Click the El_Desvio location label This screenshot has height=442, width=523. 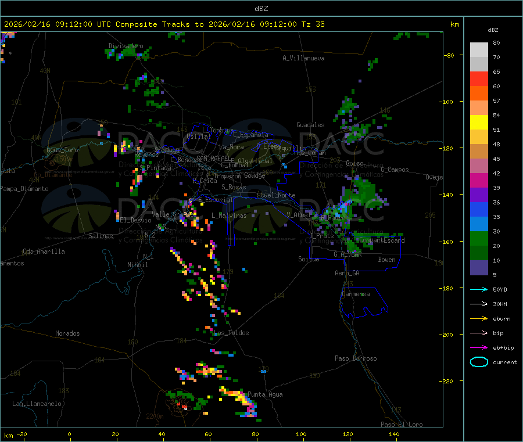click(x=136, y=220)
